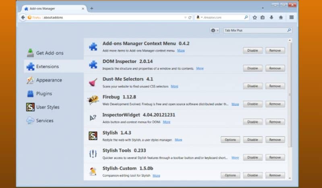Click the bookmark star icon in toolbar
This screenshot has height=188, width=322.
pos(255,17)
